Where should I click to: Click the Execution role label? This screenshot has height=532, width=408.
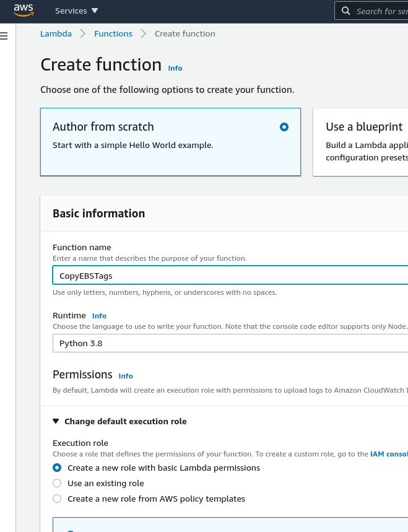tap(80, 443)
